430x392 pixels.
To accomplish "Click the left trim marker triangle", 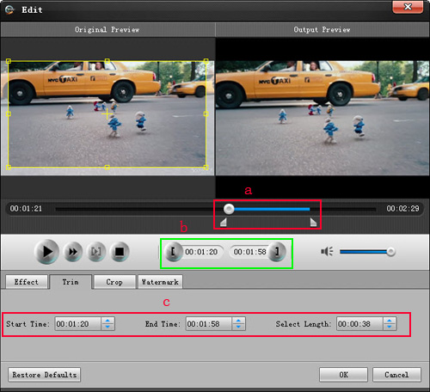I will (224, 222).
